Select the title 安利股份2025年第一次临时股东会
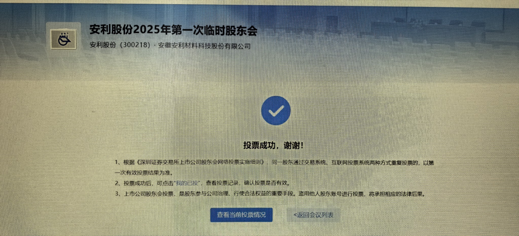The image size is (519, 236). tap(173, 30)
